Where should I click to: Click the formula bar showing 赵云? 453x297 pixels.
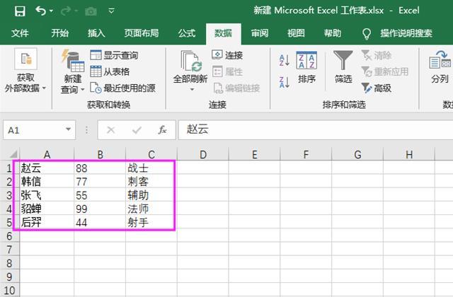tap(316, 129)
